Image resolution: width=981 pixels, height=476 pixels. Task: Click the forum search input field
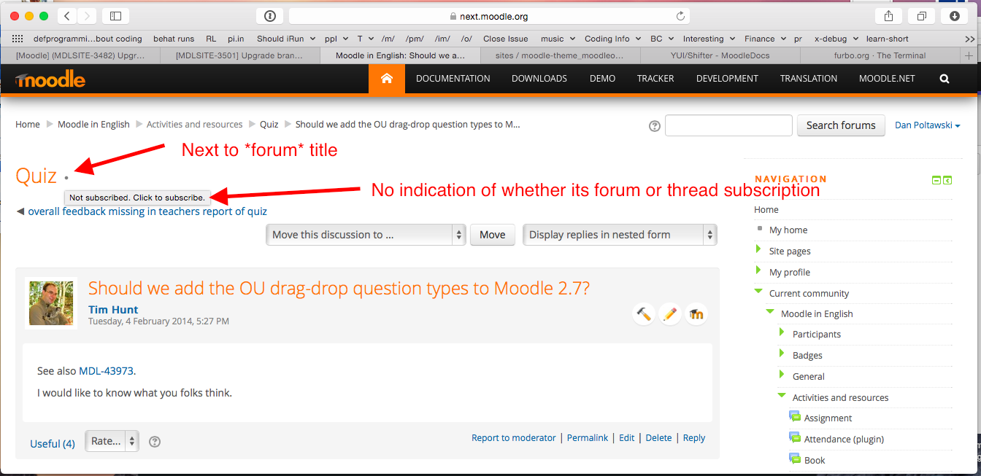pos(728,125)
